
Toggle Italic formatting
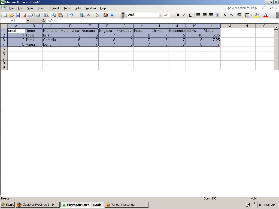coord(184,15)
